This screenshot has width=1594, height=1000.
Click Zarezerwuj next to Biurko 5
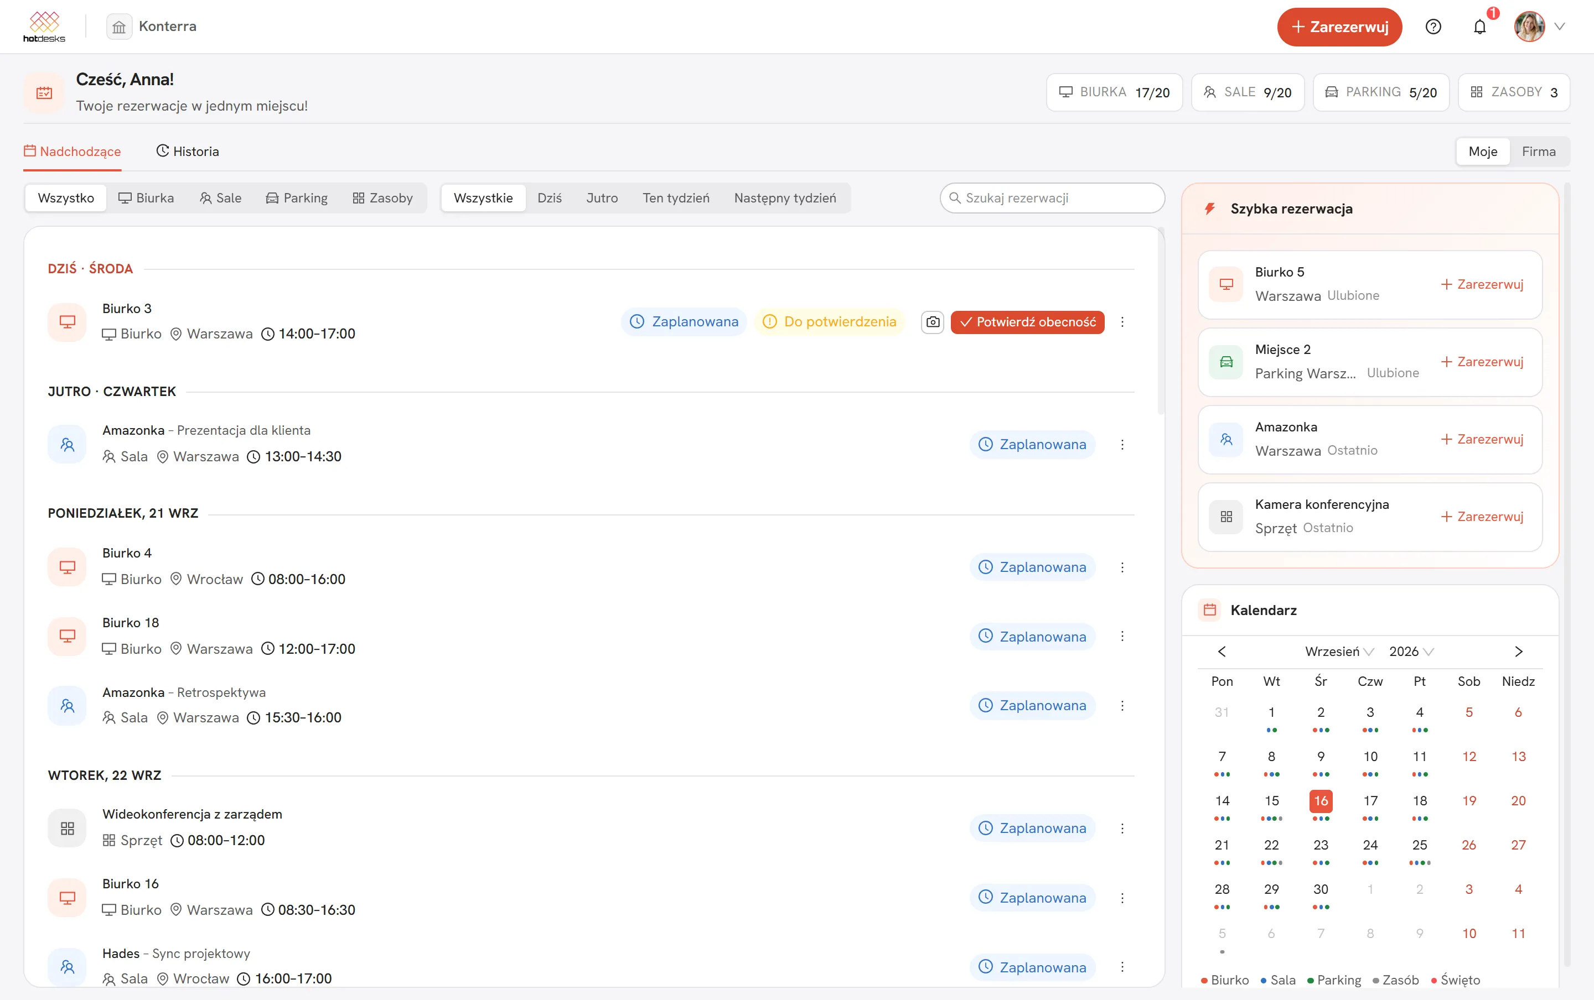tap(1482, 284)
